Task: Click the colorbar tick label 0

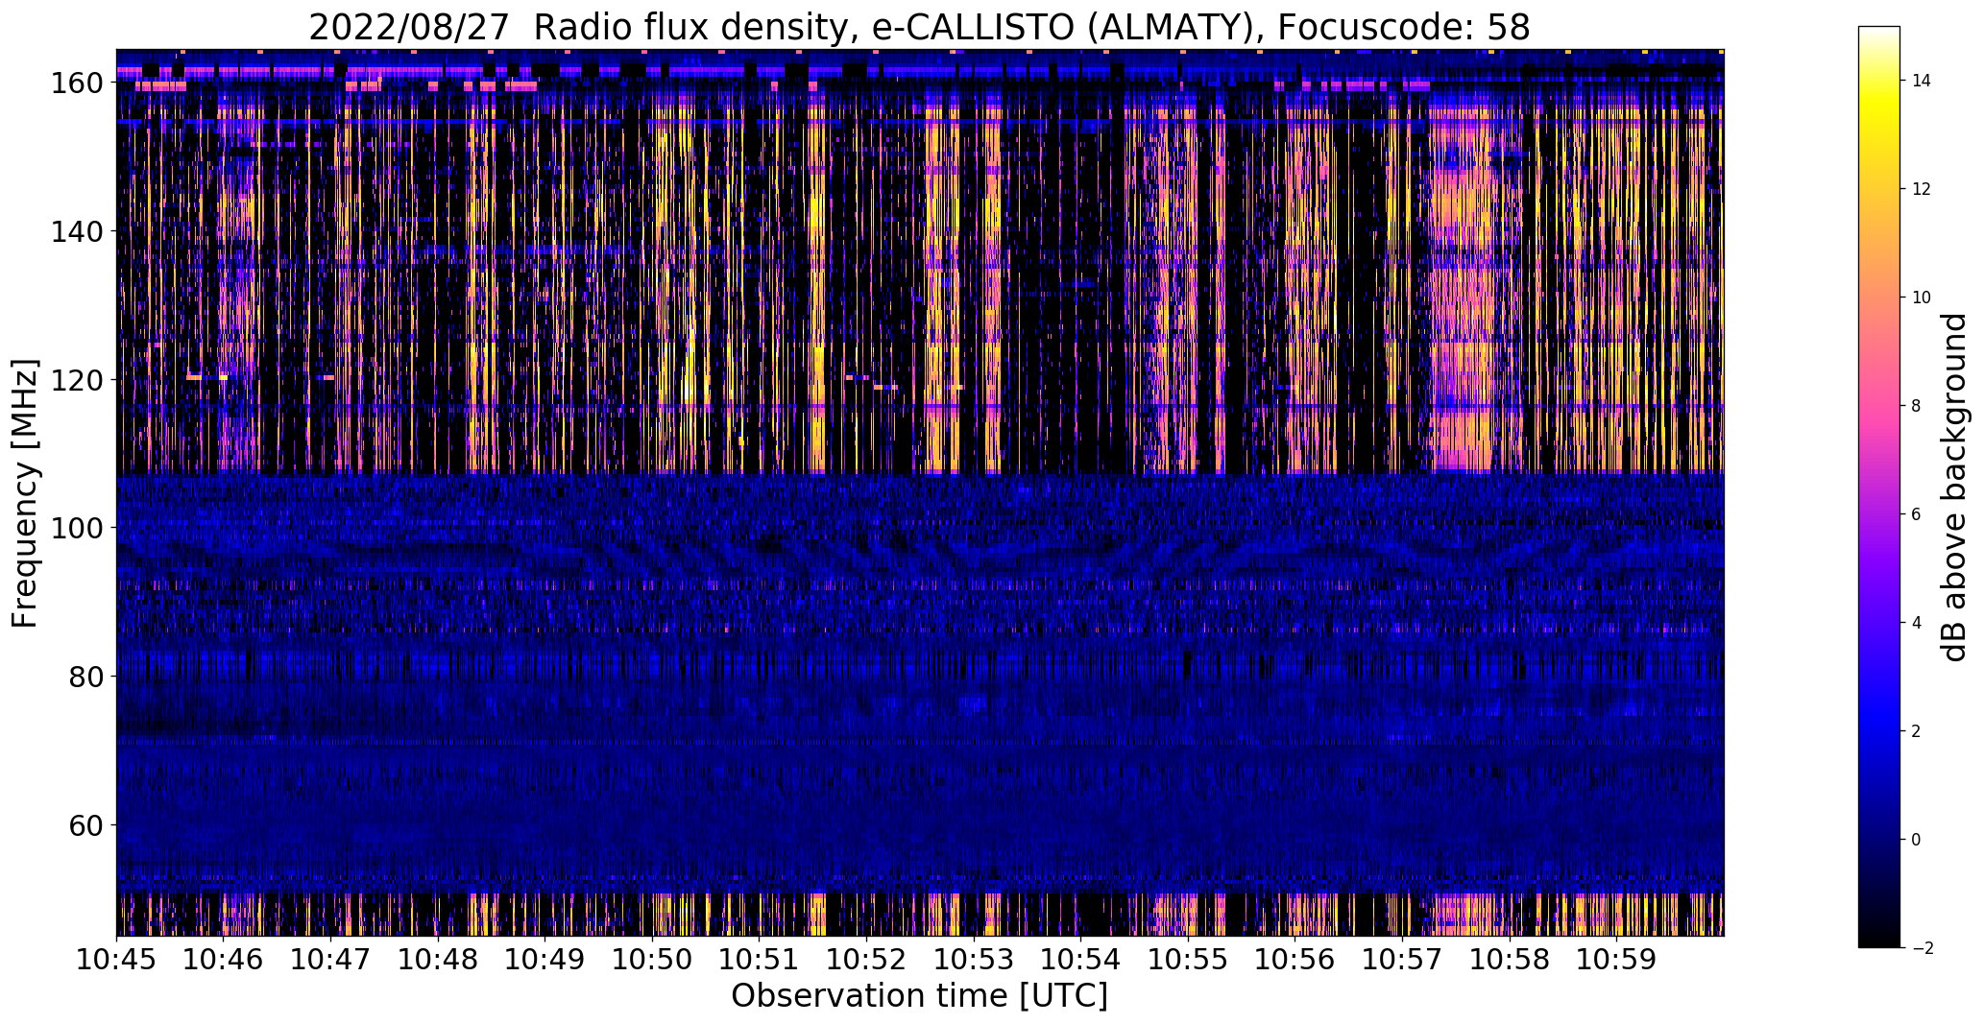Action: pos(1917,840)
